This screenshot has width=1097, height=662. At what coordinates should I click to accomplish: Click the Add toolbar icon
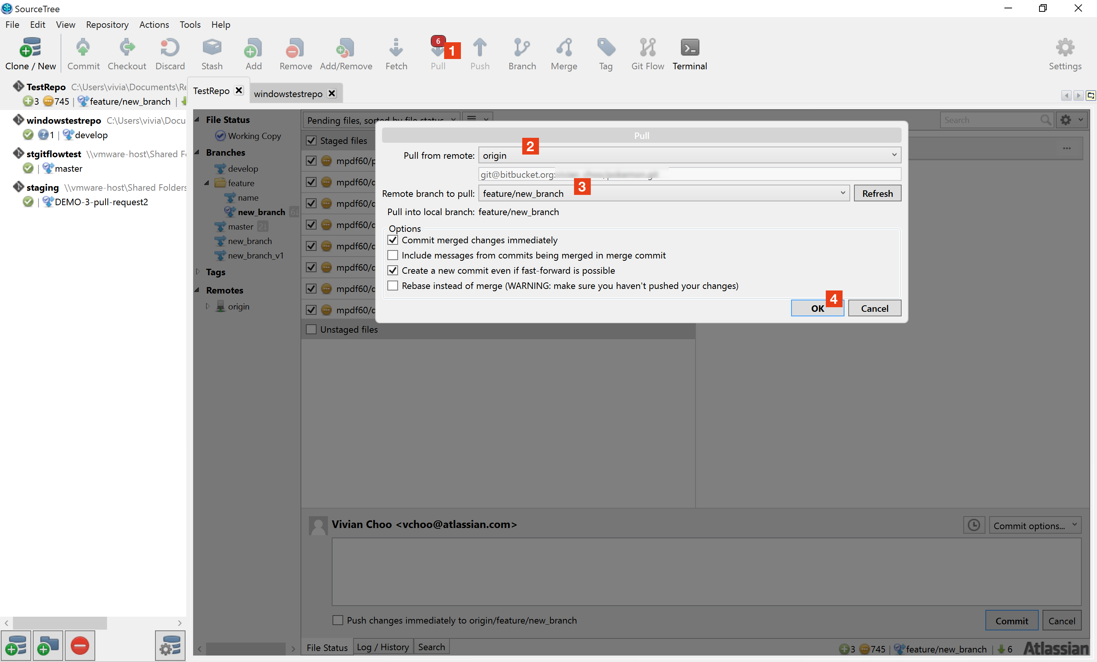point(253,48)
